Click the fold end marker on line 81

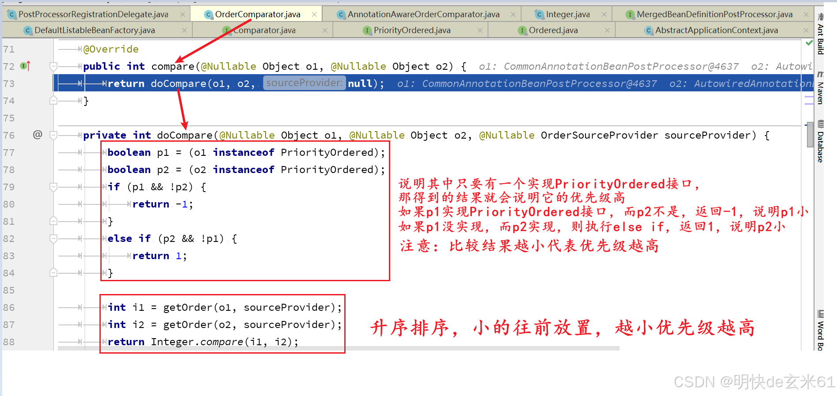pyautogui.click(x=53, y=221)
